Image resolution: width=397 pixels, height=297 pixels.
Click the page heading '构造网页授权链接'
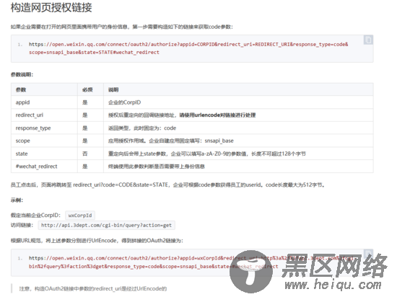tap(51, 8)
